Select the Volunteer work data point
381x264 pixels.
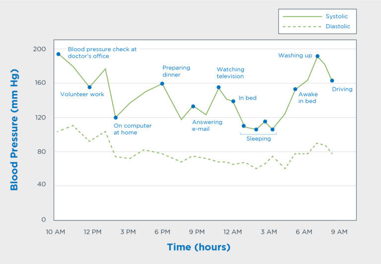[x=89, y=87]
